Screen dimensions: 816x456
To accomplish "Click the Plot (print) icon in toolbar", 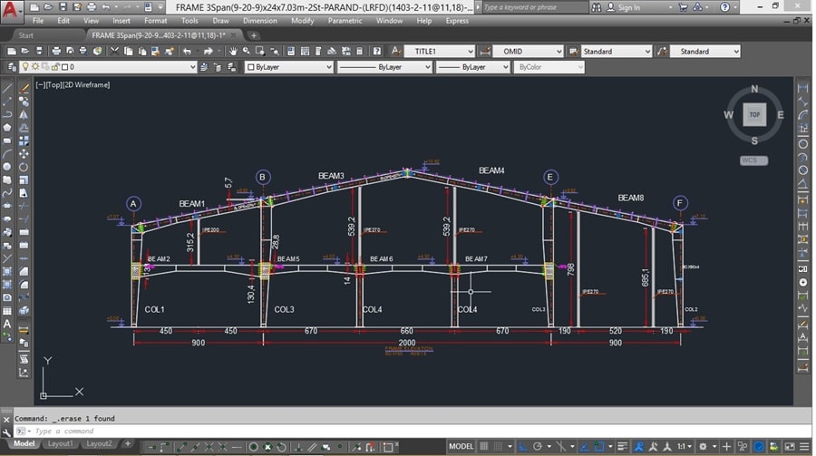I will click(x=56, y=51).
